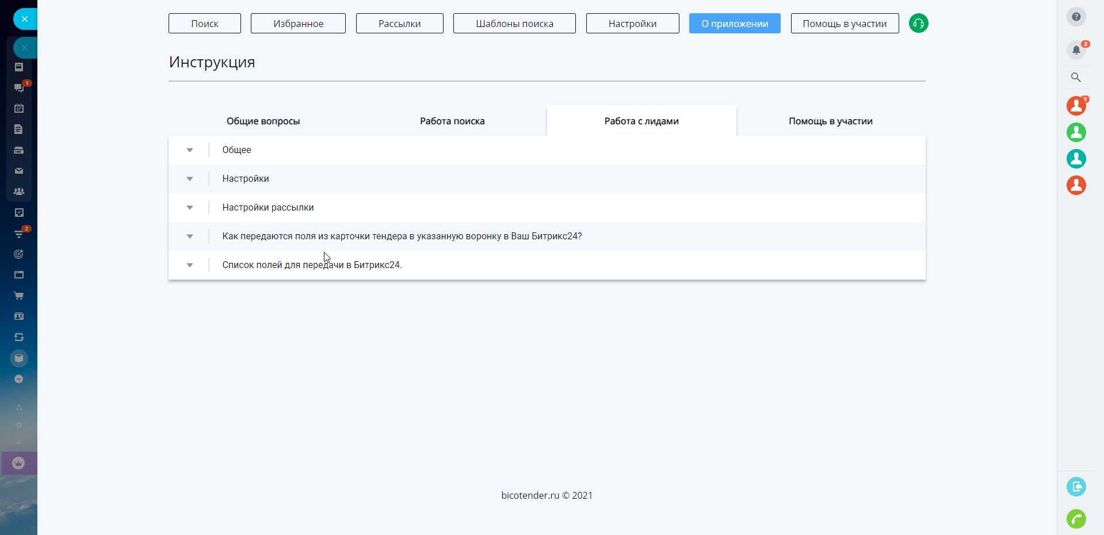Expand the Настройки section arrow
This screenshot has width=1104, height=535.
click(189, 179)
